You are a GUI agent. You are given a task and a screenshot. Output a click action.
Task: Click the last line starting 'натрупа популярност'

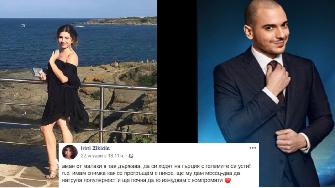142,180
